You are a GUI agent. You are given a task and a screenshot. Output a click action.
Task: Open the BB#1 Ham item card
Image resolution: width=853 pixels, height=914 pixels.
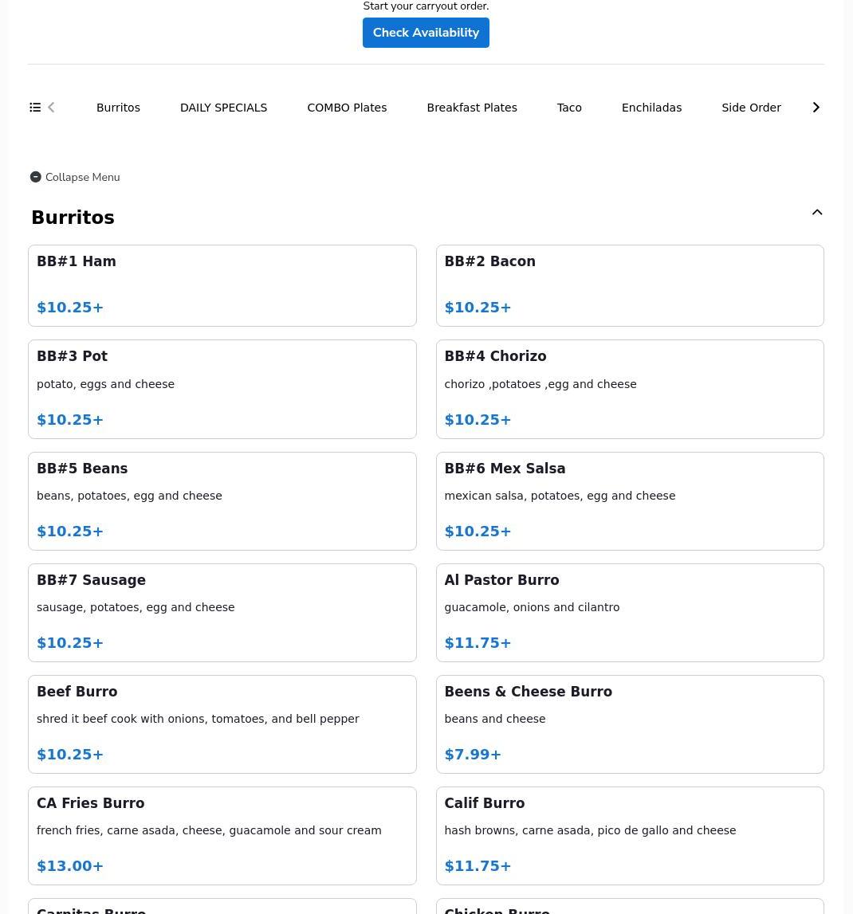(x=222, y=285)
